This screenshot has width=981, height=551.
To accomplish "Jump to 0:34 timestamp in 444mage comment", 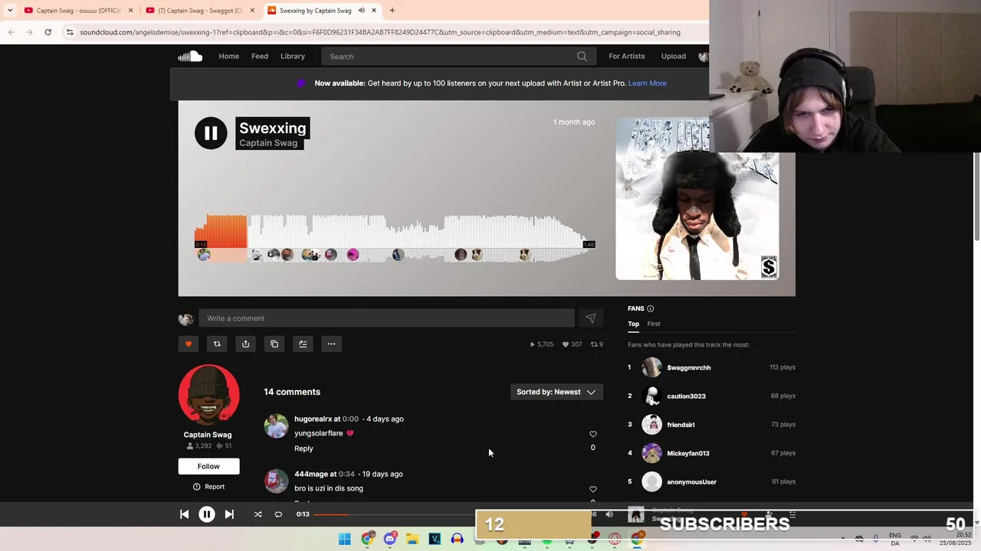I will click(x=346, y=474).
